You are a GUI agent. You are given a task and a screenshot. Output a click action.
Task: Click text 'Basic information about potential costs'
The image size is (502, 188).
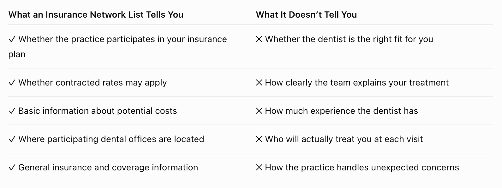click(98, 111)
